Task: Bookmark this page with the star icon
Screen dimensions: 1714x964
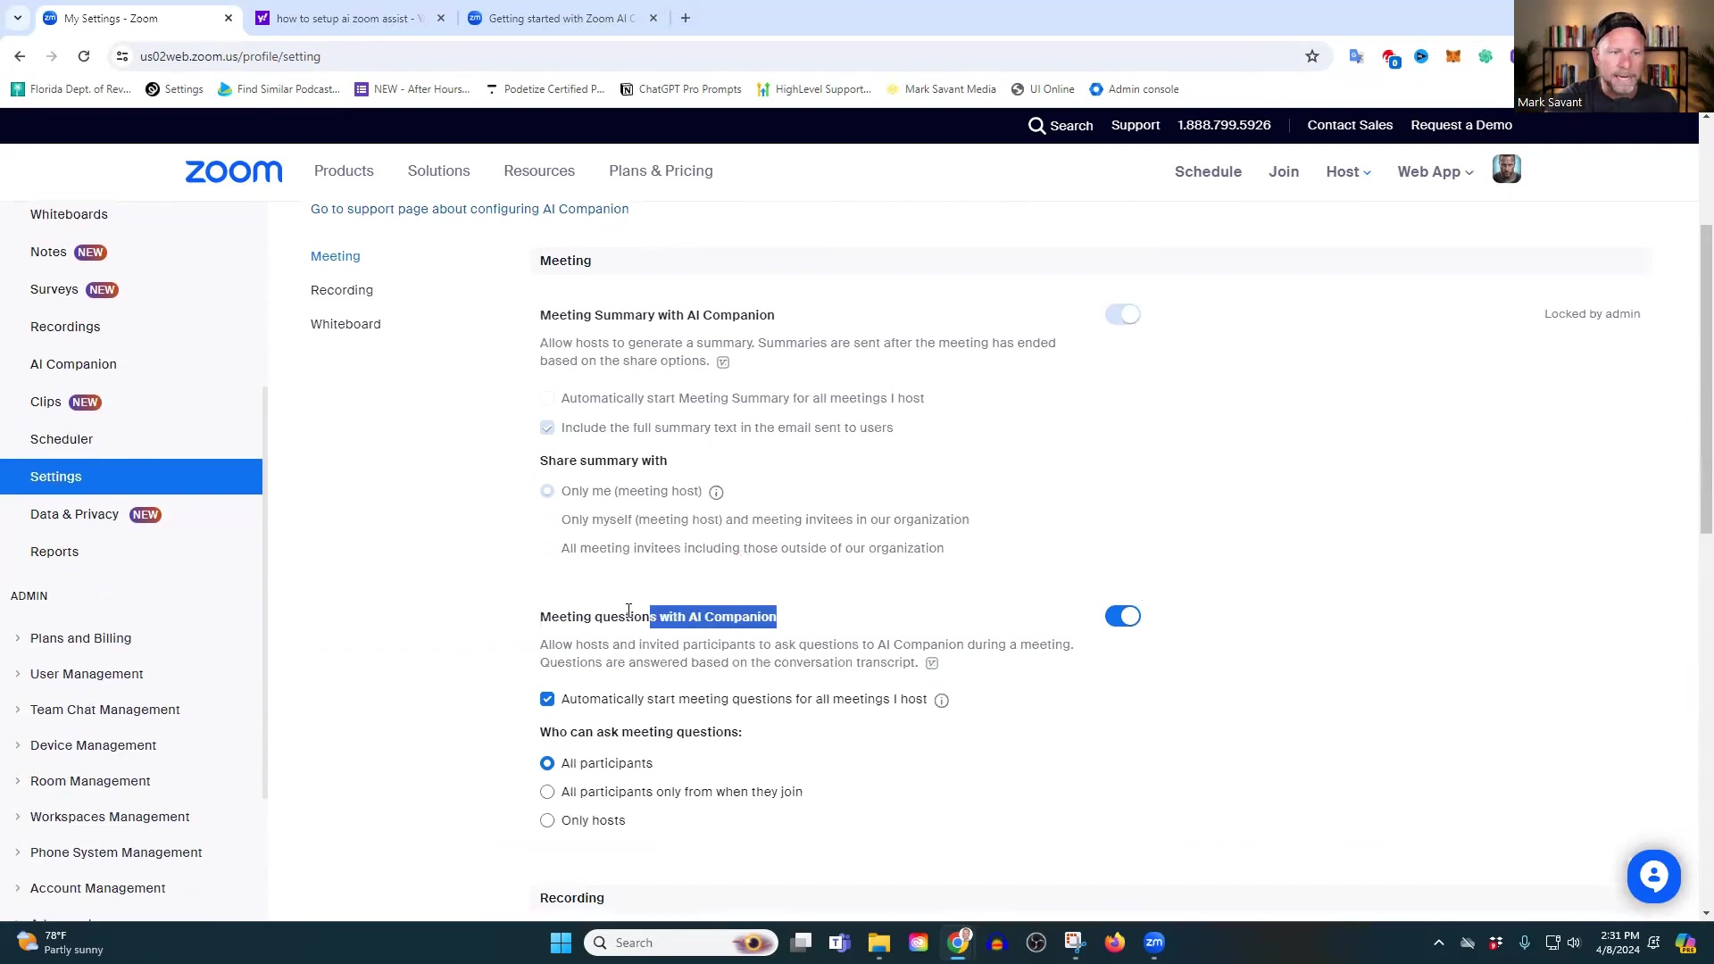Action: tap(1311, 56)
